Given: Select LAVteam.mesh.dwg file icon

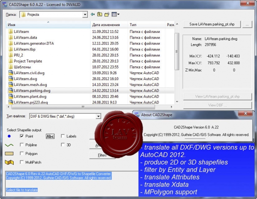Looking at the screenshot, I should pyautogui.click(x=11, y=85).
